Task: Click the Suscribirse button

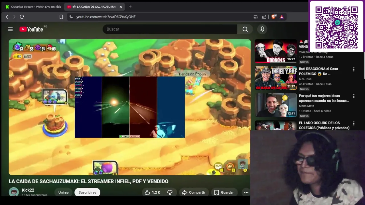Action: [x=87, y=192]
